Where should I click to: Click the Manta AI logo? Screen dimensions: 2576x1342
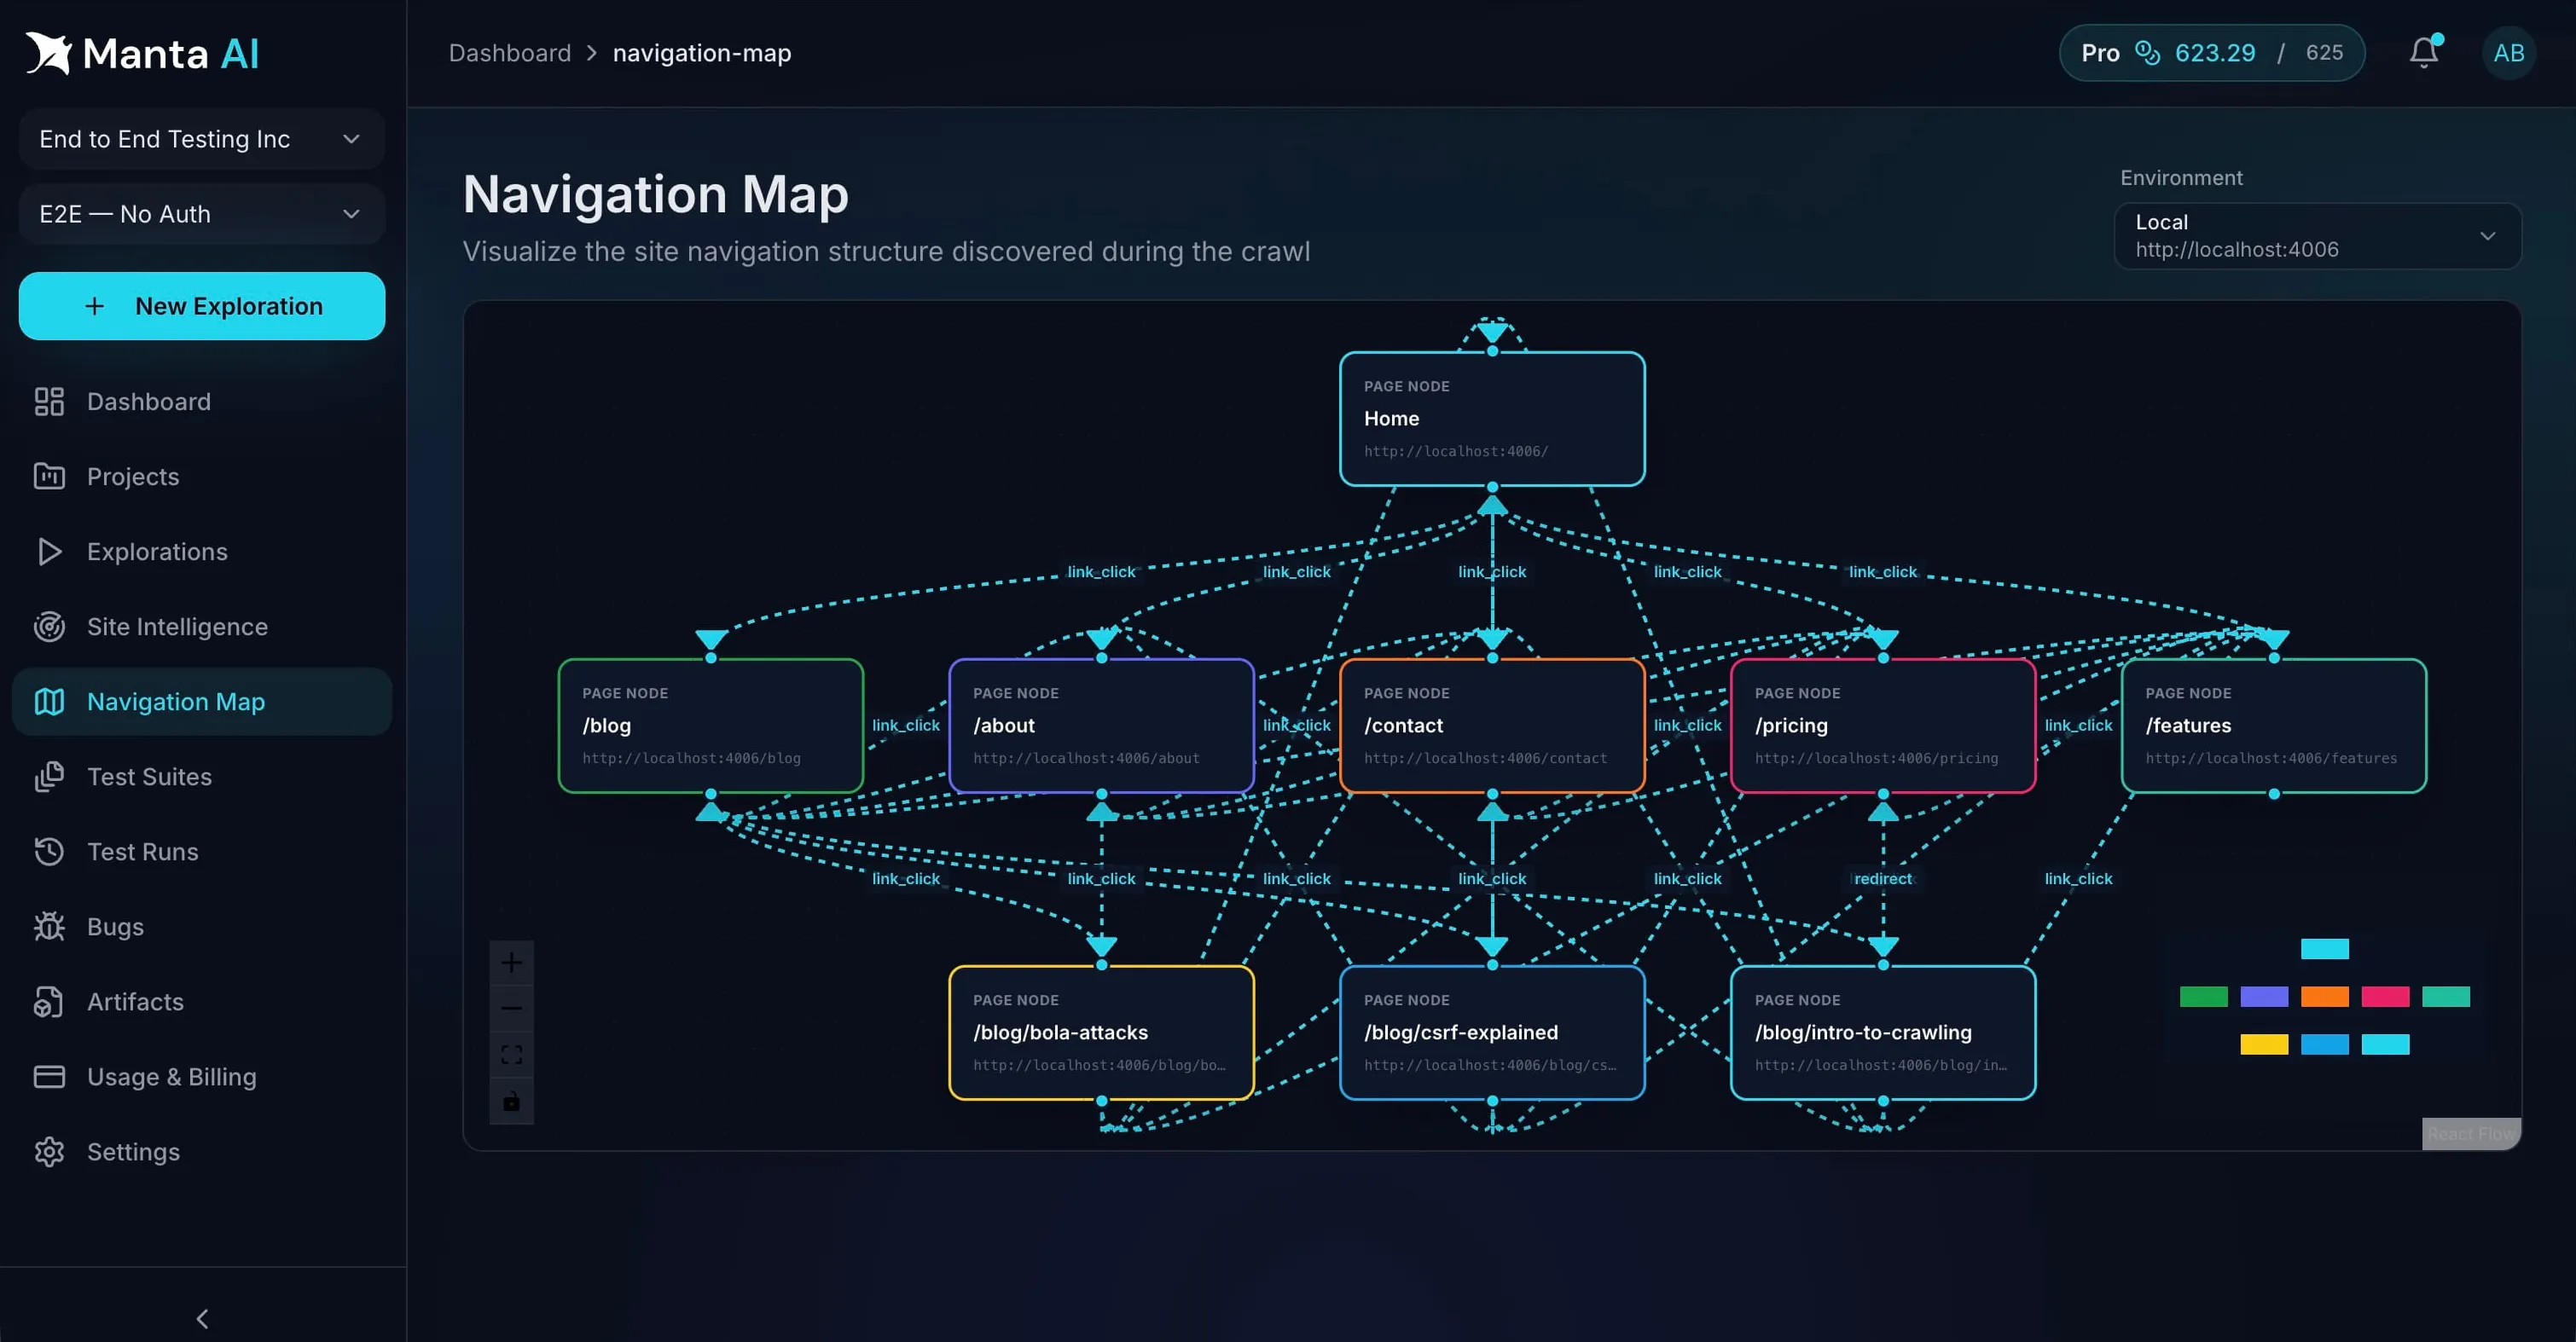[x=142, y=53]
